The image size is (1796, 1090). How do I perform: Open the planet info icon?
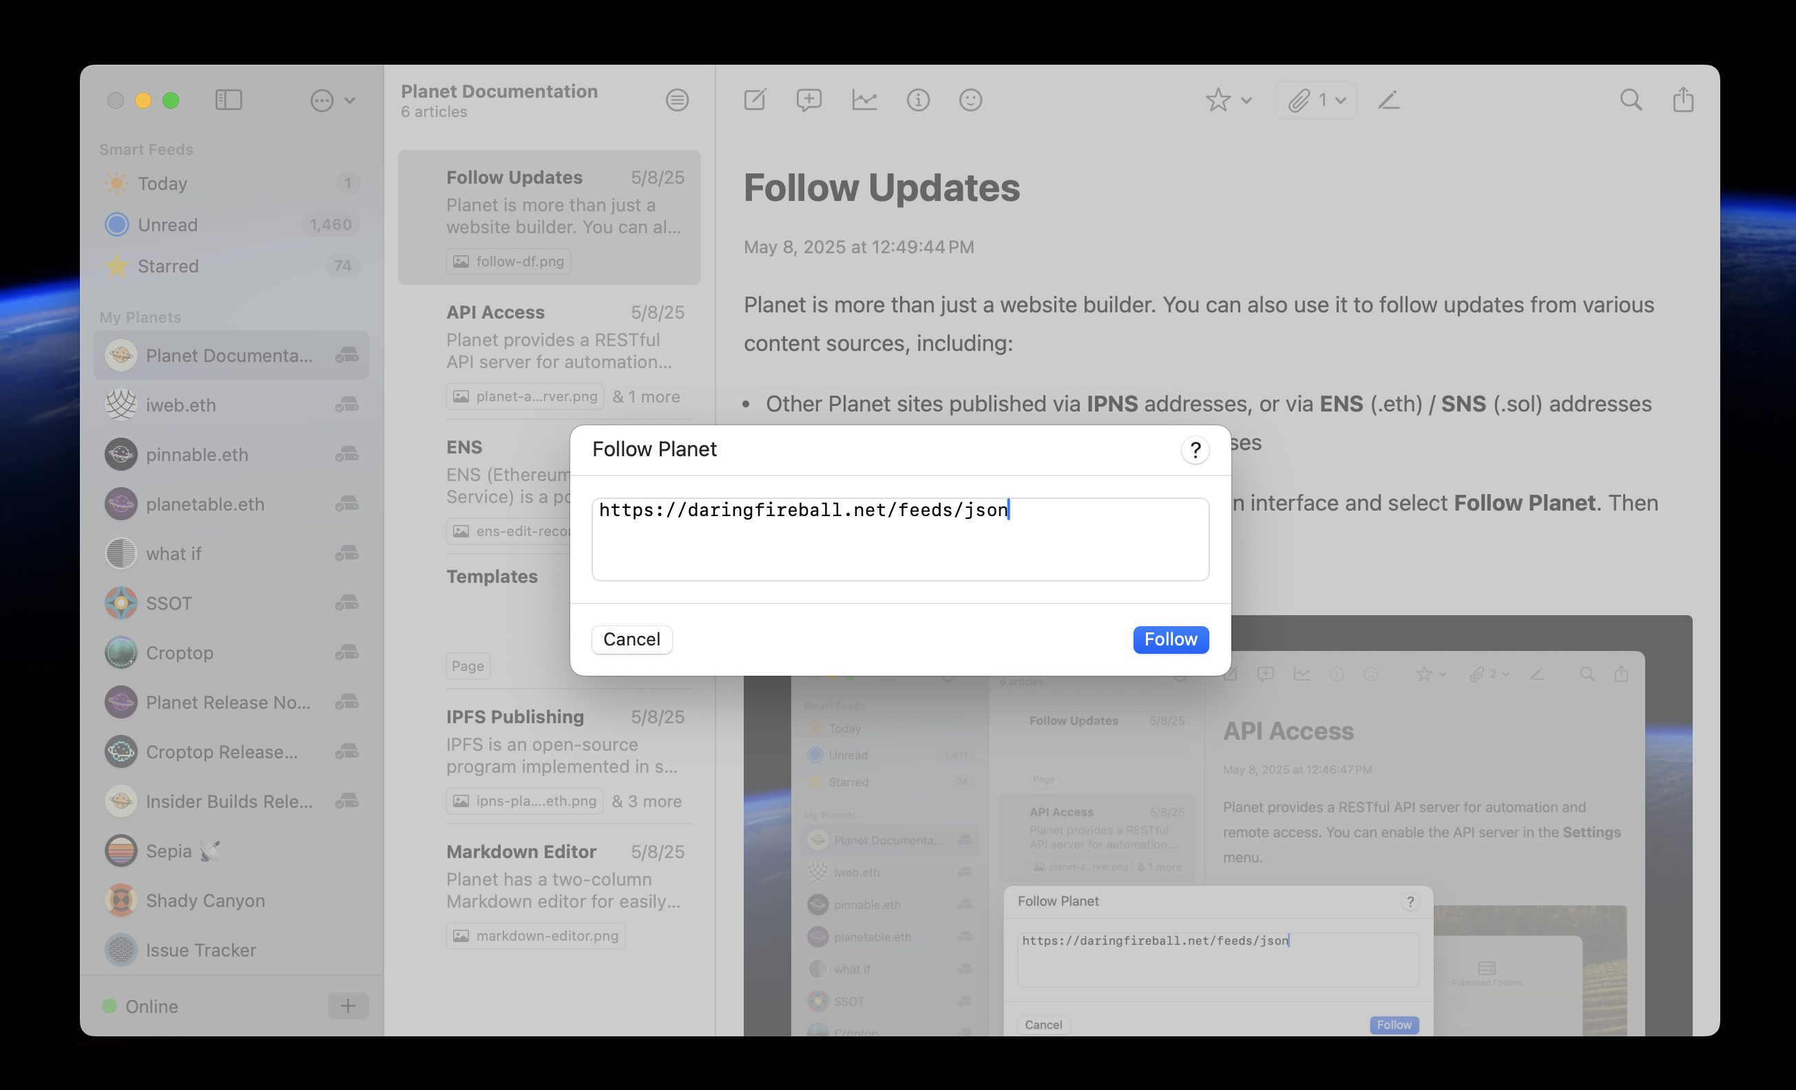[918, 100]
